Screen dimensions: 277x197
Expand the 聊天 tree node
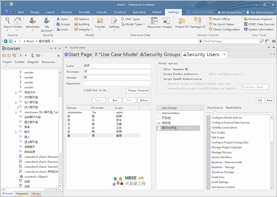pyautogui.click(x=16, y=132)
